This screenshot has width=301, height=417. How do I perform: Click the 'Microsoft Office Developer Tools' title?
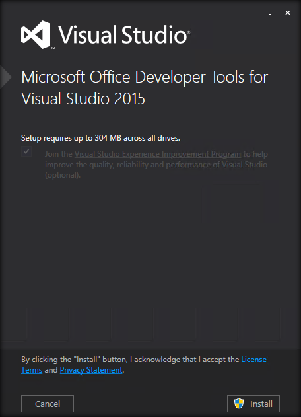[x=145, y=88]
